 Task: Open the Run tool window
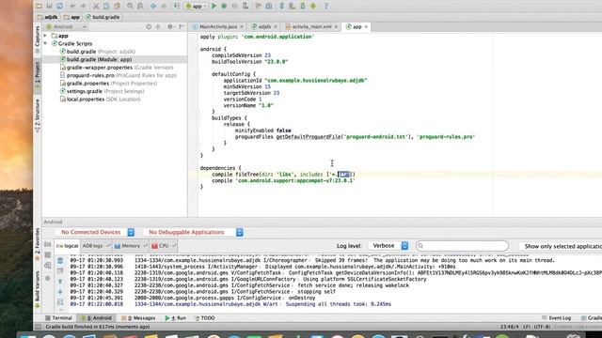coord(176,318)
